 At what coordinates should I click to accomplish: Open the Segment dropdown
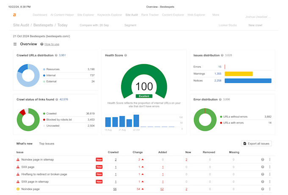[130, 25]
